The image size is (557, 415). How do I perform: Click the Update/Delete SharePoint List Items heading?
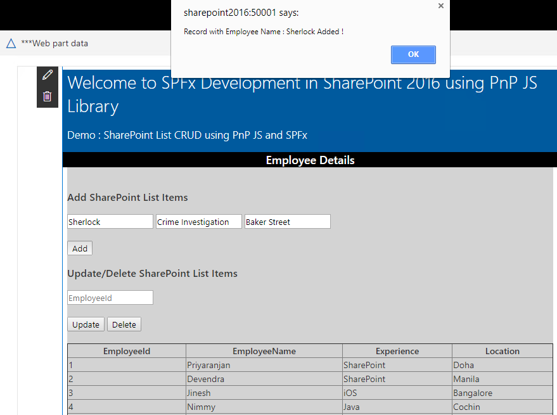pos(152,273)
